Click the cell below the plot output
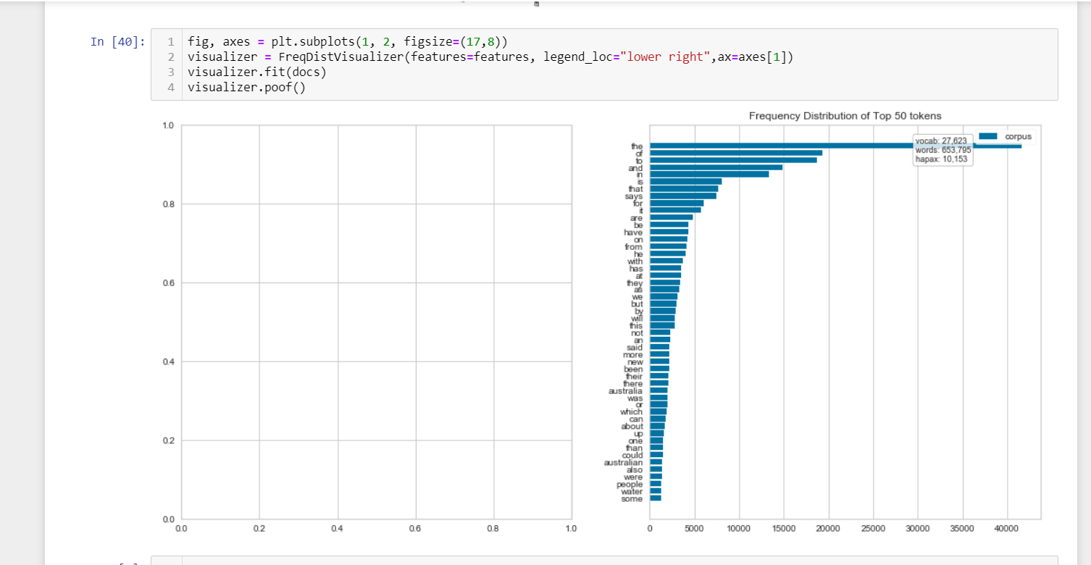The height and width of the screenshot is (565, 1091). tap(507, 561)
